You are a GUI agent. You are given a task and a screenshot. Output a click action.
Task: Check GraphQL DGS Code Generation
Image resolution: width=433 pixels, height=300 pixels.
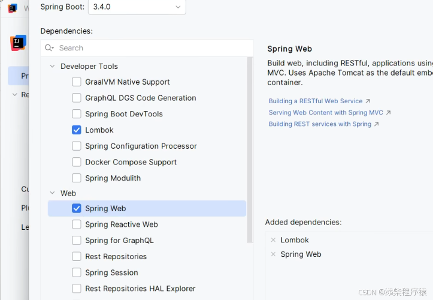coord(77,98)
